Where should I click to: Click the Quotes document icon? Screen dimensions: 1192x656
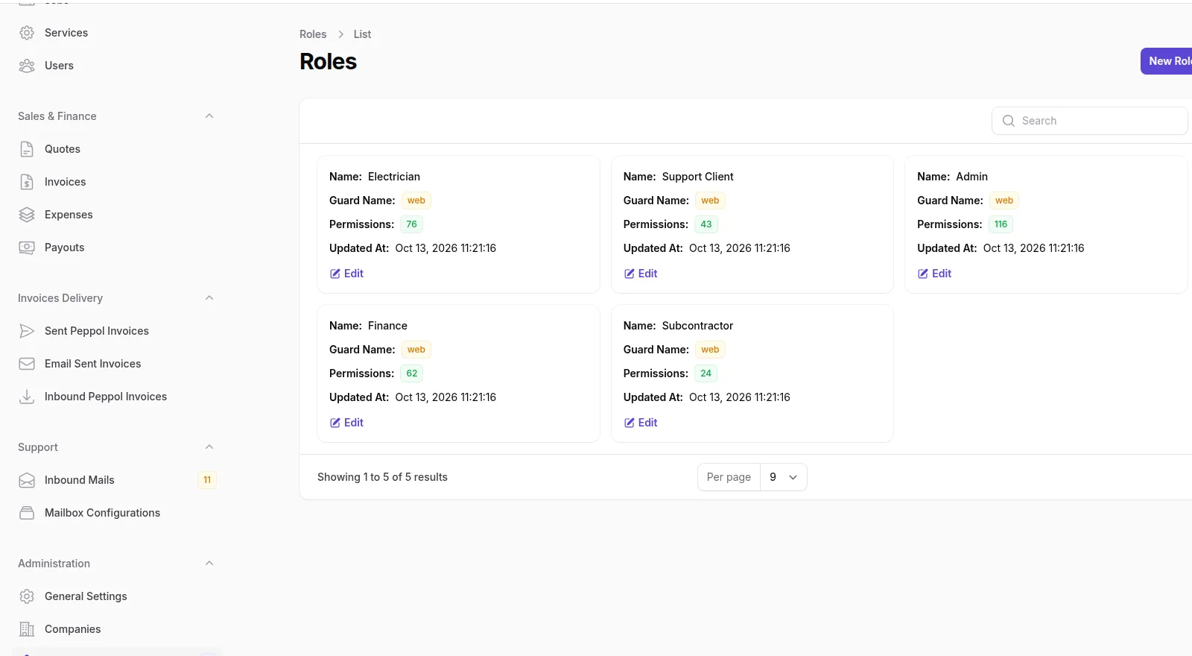(27, 149)
